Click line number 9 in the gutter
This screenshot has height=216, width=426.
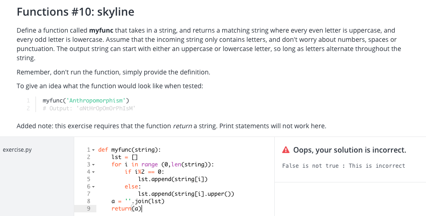(89, 209)
